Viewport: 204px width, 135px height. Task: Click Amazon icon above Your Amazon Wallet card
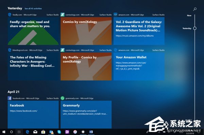(x=115, y=50)
